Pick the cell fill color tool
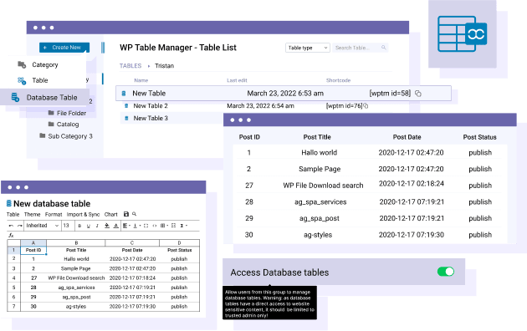Screen dimensions: 527x331 pos(107,226)
